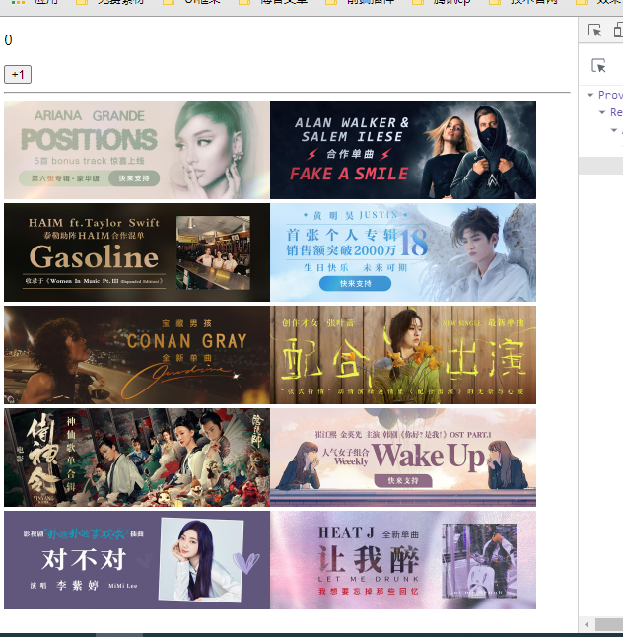Open the Alan Walker Fake A Smile banner
The image size is (623, 637).
403,150
